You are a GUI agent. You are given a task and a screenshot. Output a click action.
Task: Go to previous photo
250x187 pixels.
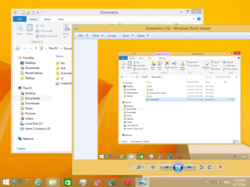click(166, 167)
